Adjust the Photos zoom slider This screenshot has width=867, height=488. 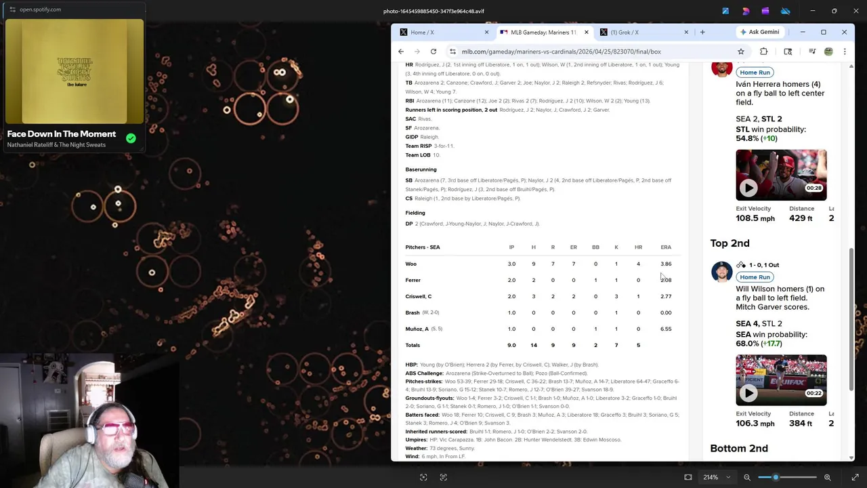point(776,477)
